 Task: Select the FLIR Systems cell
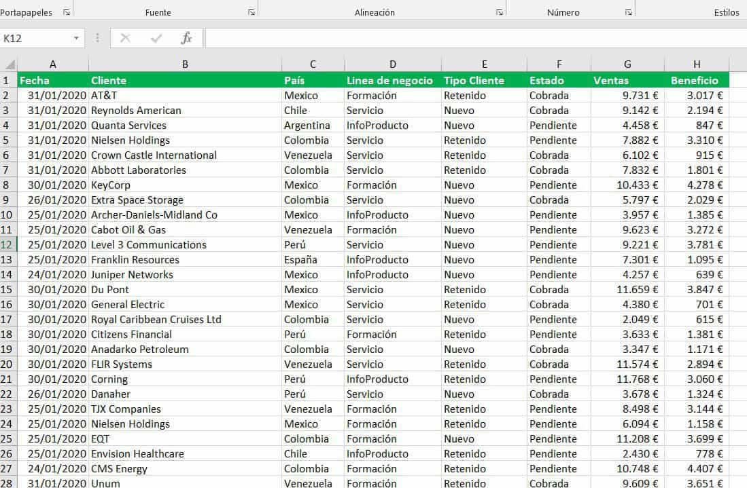(186, 364)
